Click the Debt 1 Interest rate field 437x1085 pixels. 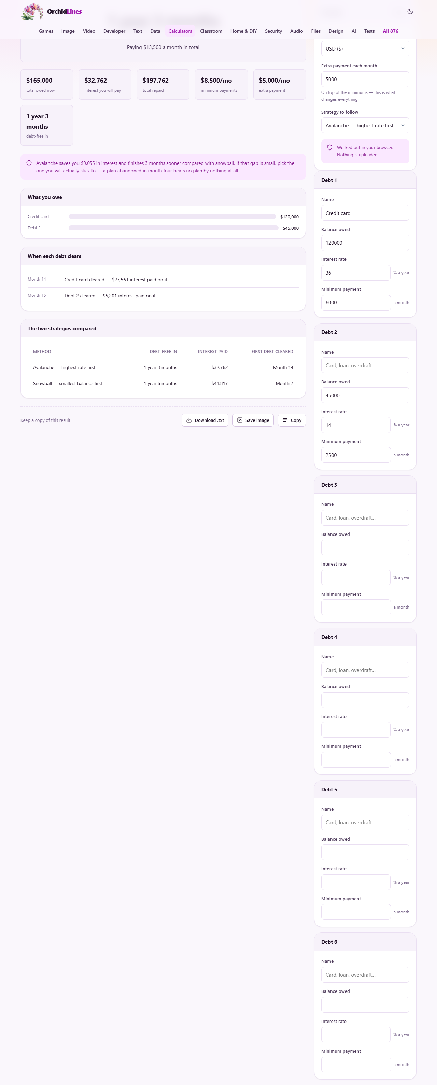click(356, 272)
